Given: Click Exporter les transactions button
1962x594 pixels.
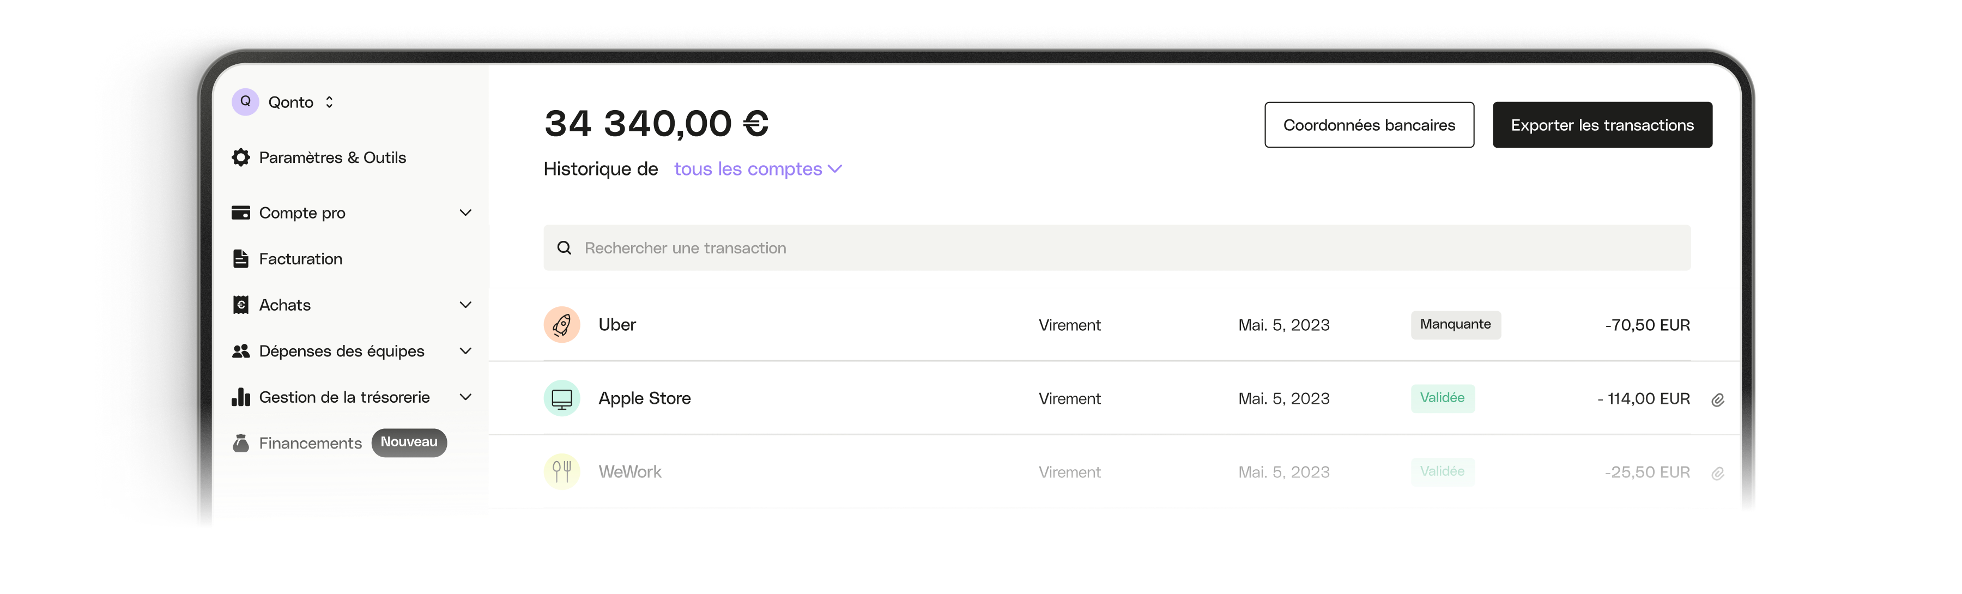Looking at the screenshot, I should [1602, 125].
